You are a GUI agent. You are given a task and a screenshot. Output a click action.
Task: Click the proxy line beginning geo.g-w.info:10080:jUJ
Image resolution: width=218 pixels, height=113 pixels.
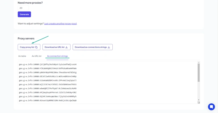(x=48, y=64)
